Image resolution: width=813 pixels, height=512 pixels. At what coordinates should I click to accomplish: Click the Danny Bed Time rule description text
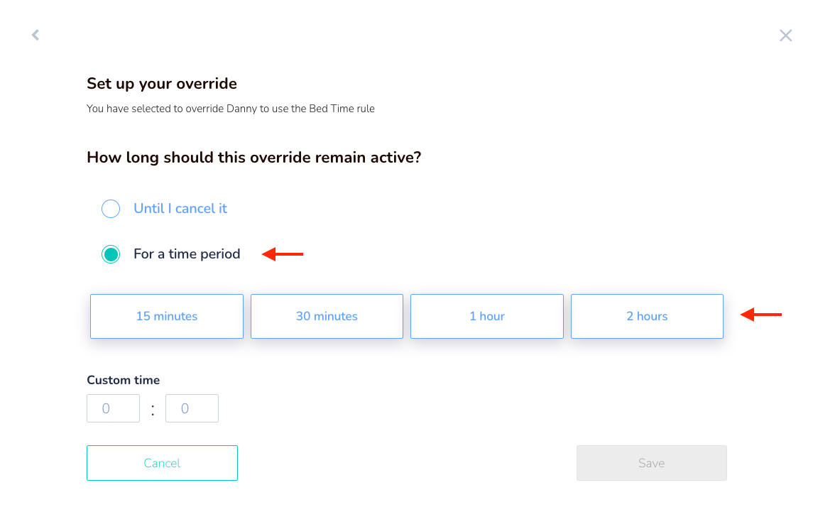[231, 109]
